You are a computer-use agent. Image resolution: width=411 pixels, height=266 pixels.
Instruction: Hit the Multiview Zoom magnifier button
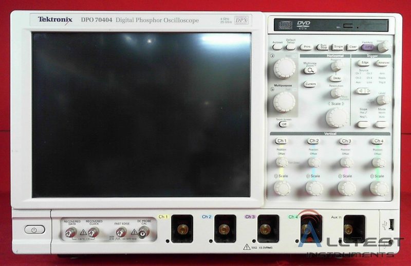[310, 70]
